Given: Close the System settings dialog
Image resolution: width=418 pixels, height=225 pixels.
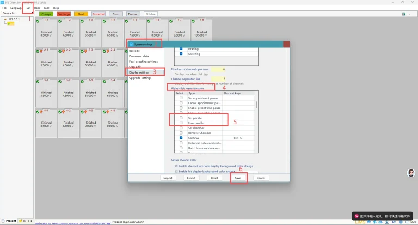Looking at the screenshot, I should coord(287,44).
